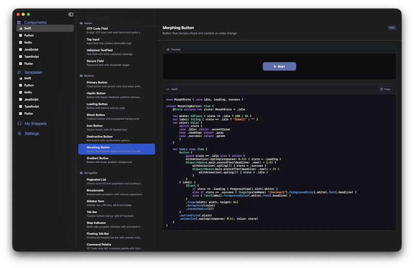This screenshot has height=268, width=414.
Task: Click the Settings gear icon
Action: click(19, 133)
